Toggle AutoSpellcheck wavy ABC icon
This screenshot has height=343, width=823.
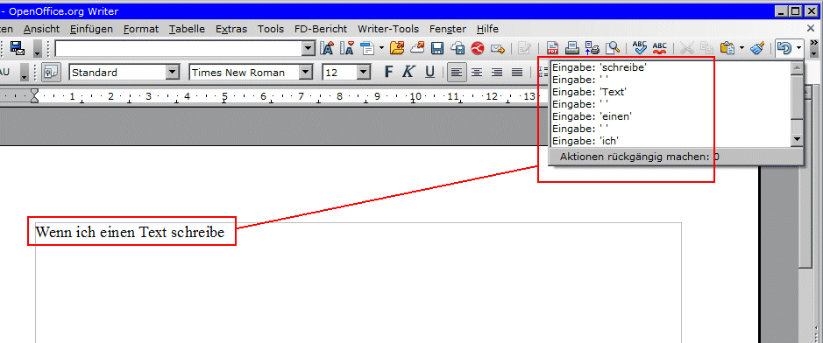click(660, 49)
